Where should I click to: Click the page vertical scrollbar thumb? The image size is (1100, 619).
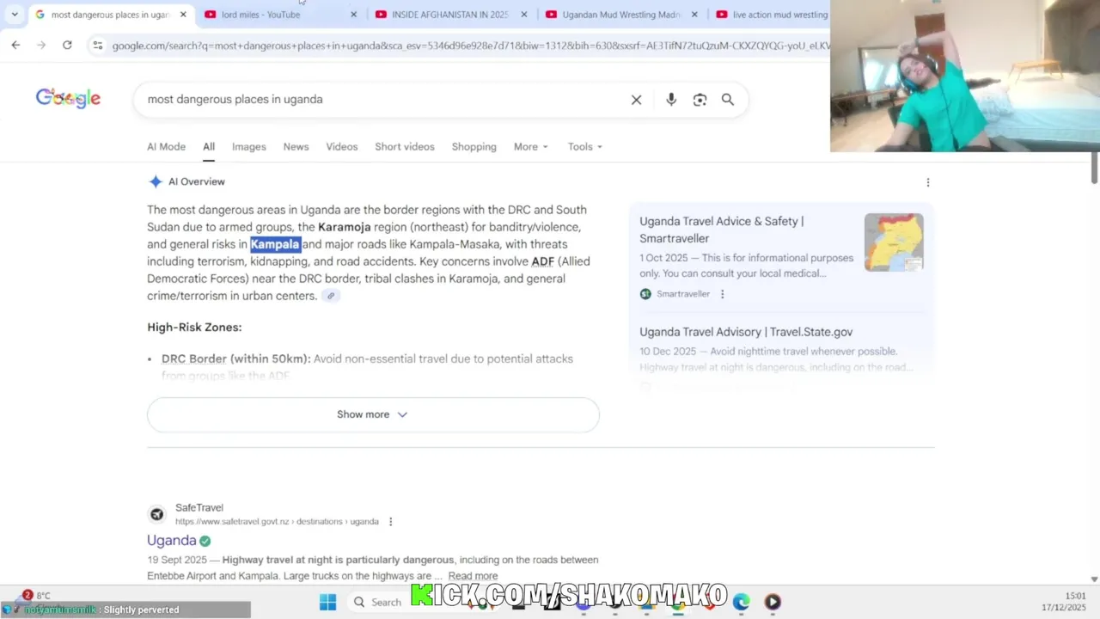point(1094,168)
